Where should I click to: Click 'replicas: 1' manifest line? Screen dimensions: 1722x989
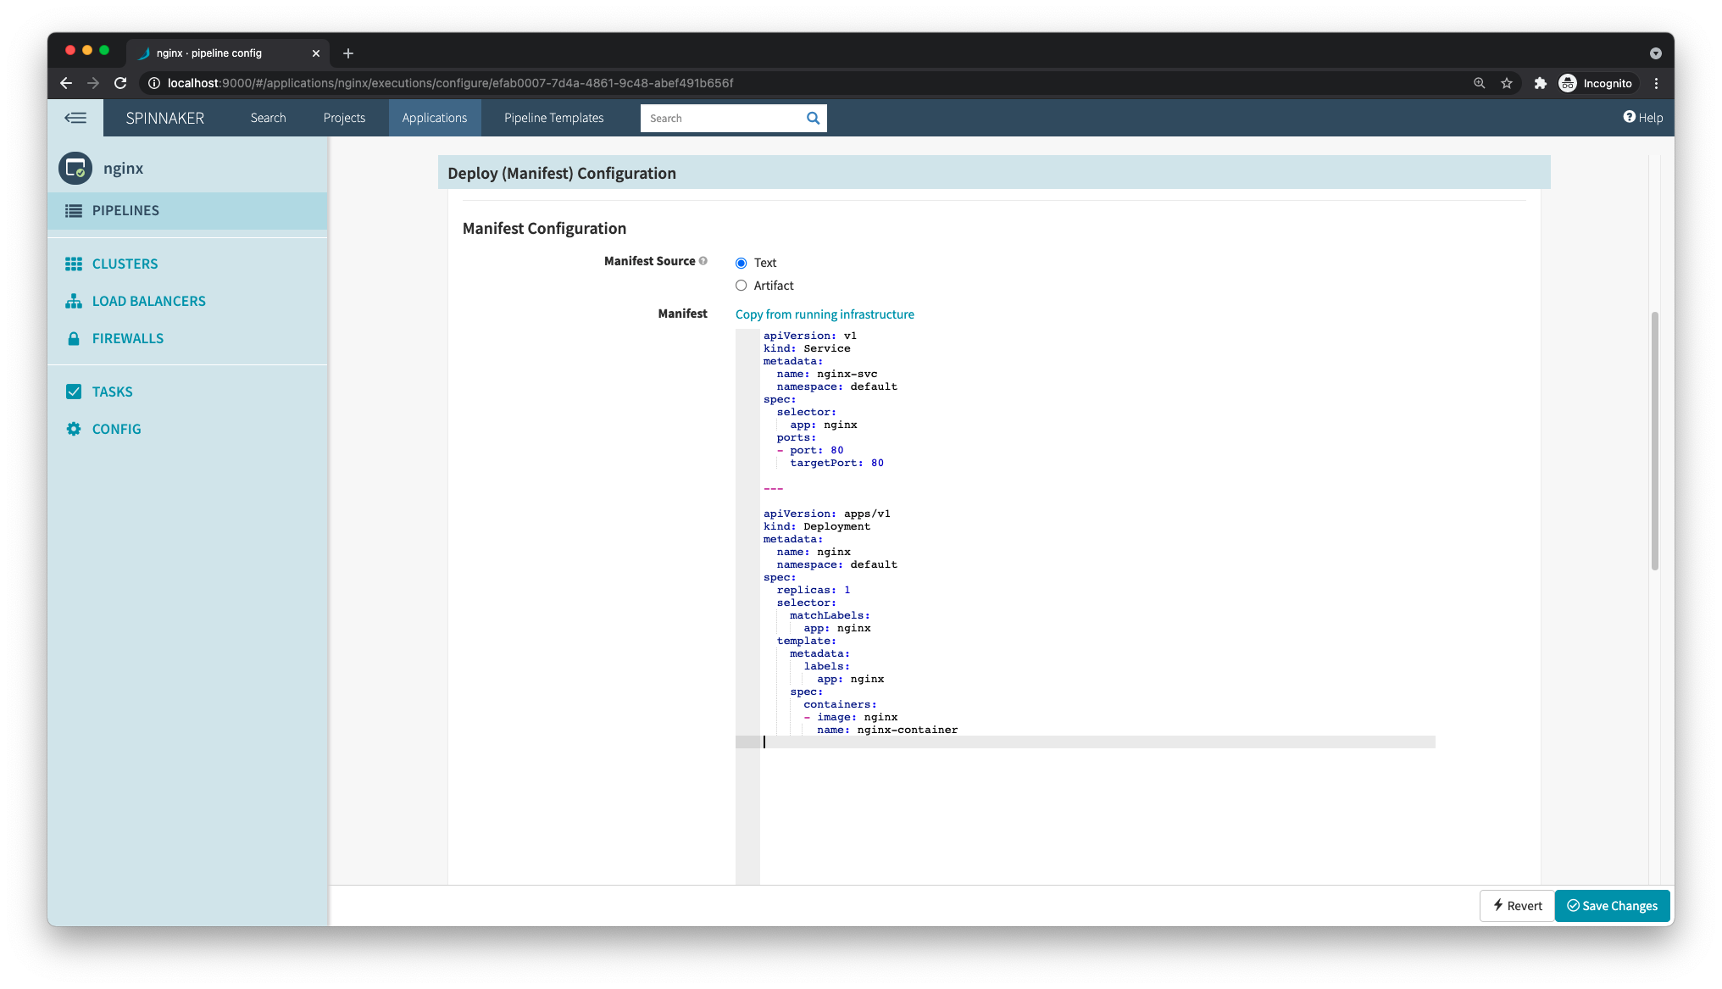click(814, 590)
